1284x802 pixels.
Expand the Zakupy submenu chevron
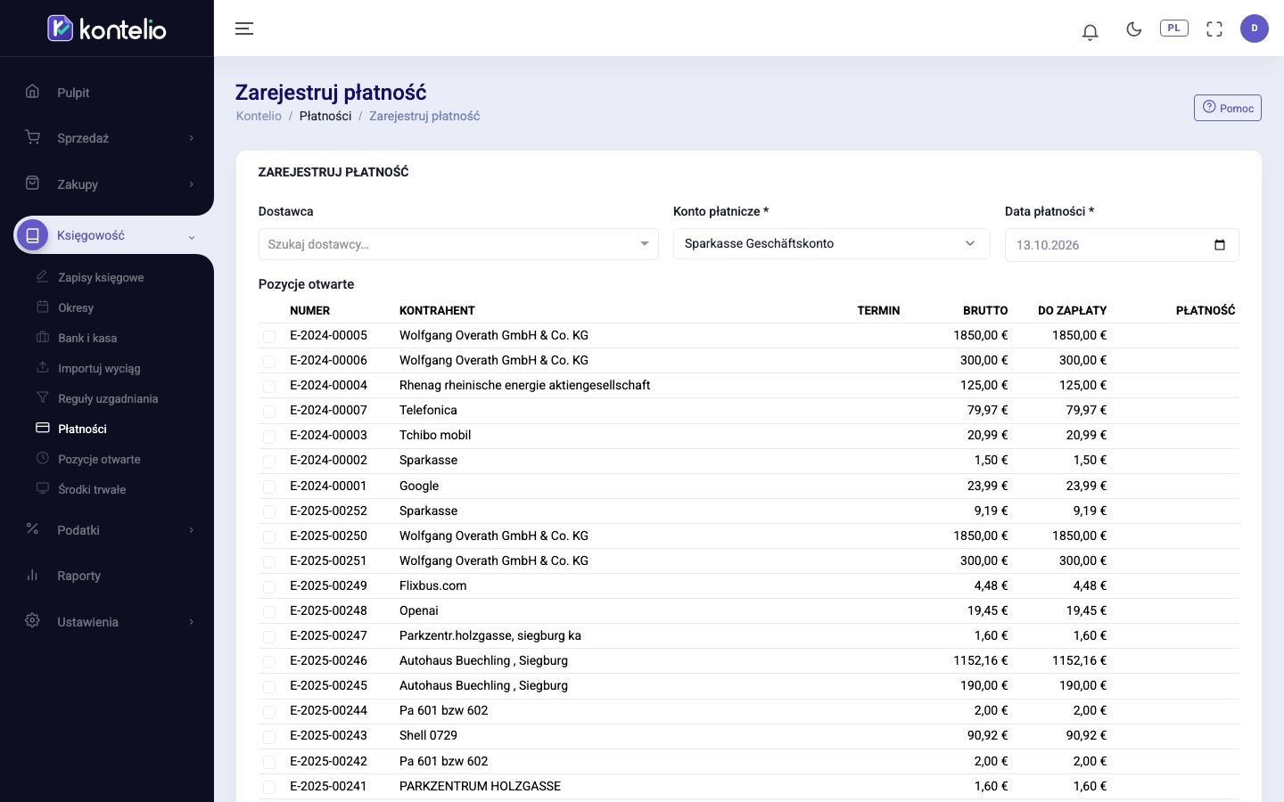pyautogui.click(x=191, y=184)
